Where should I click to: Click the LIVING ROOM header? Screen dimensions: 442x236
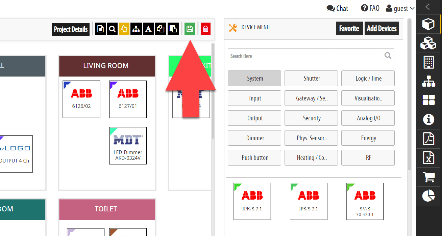tap(107, 66)
